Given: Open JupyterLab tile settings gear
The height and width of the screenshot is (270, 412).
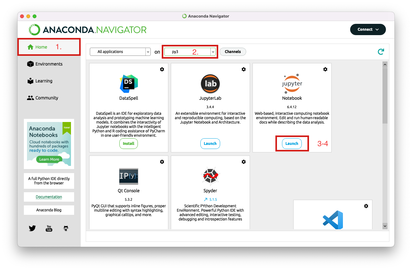Looking at the screenshot, I should tap(244, 69).
